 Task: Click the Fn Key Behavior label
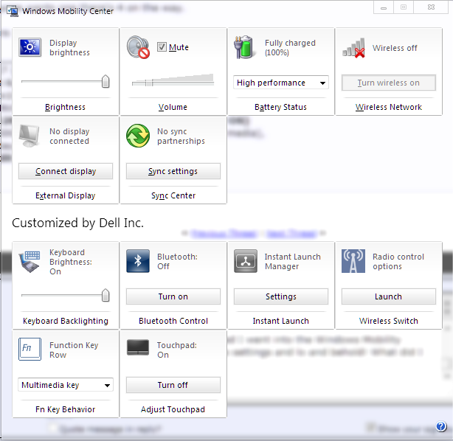[65, 409]
